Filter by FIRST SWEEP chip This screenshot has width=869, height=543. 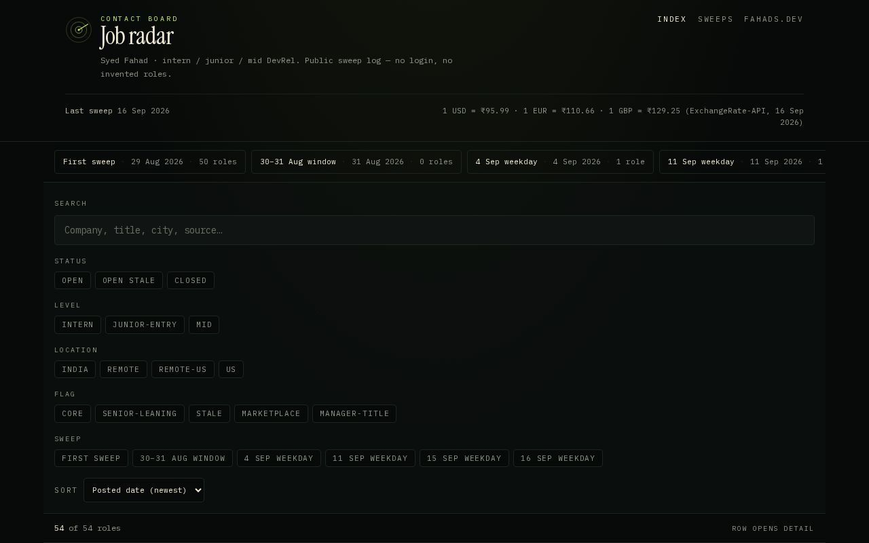[x=91, y=458]
